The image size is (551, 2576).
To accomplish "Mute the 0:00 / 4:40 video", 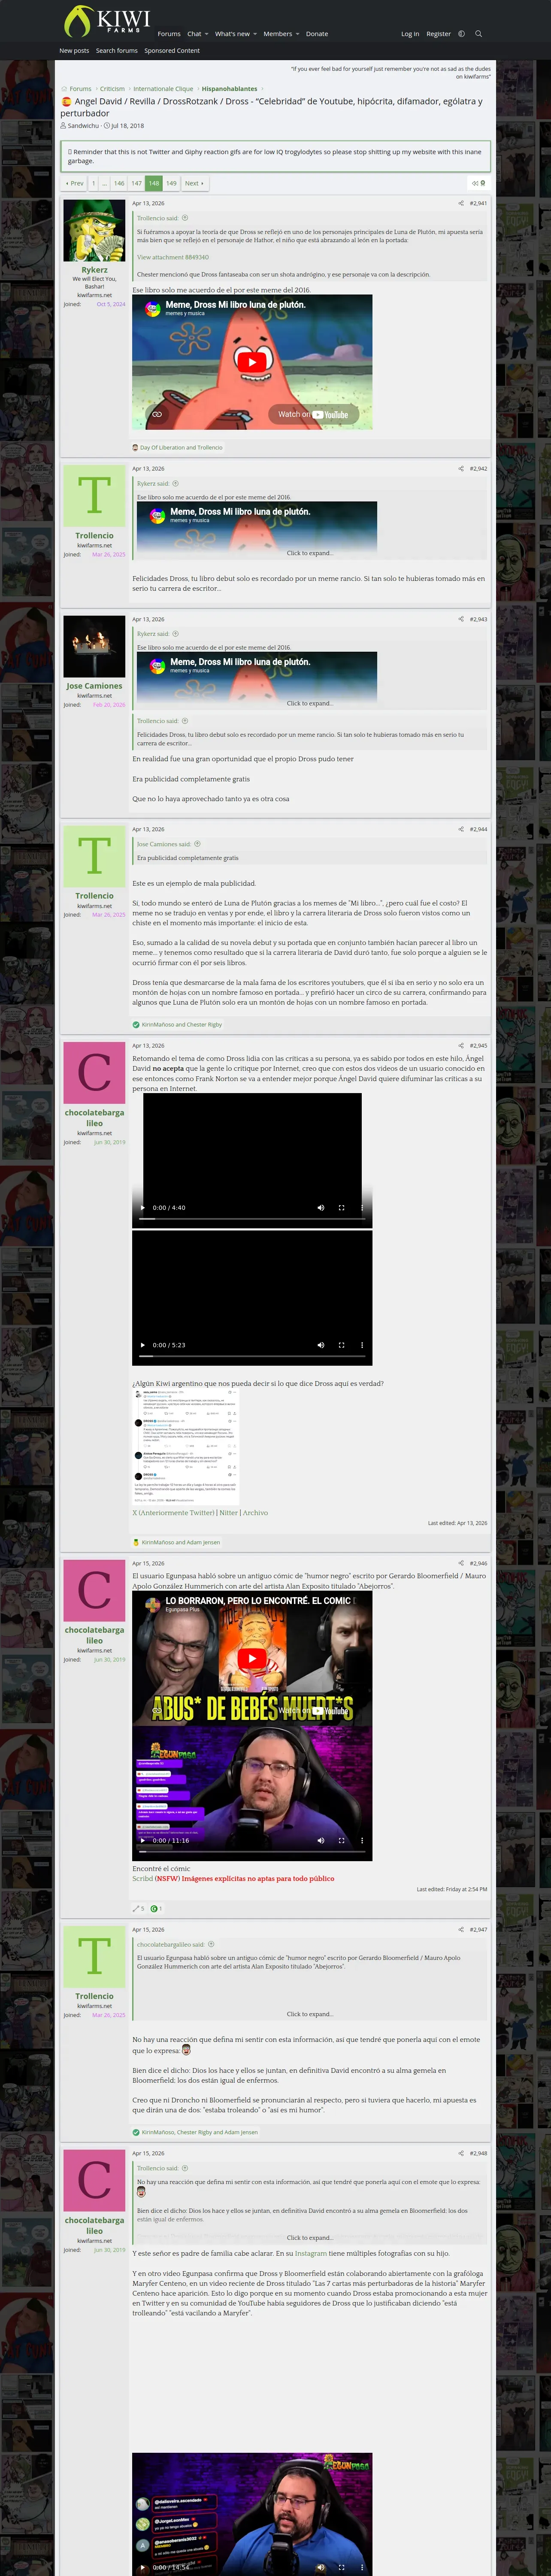I will click(x=321, y=1207).
